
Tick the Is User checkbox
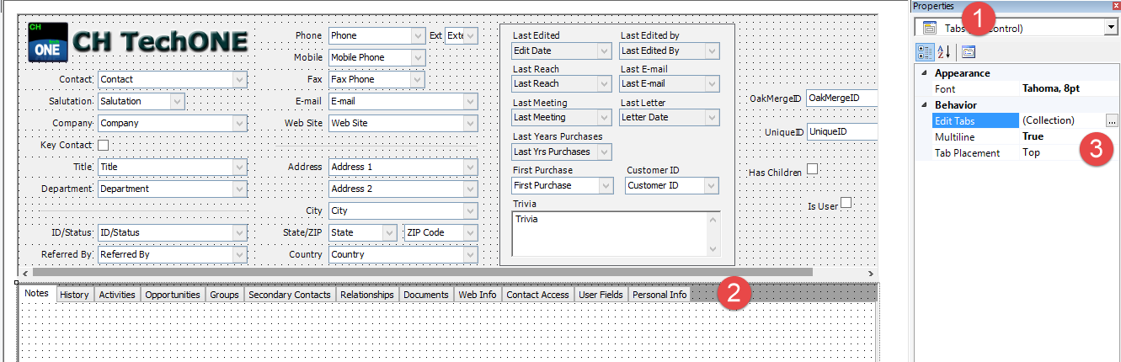click(x=846, y=203)
